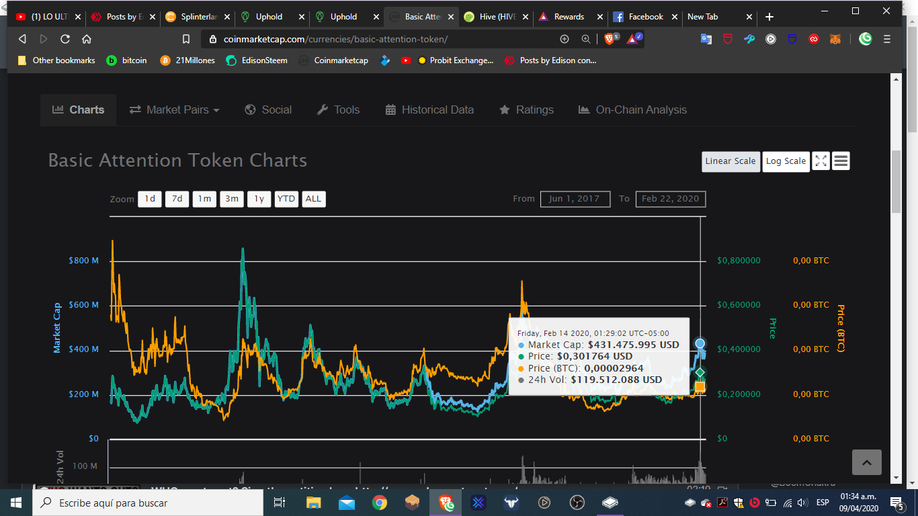918x516 pixels.
Task: Close the Rewards tab
Action: 599,17
